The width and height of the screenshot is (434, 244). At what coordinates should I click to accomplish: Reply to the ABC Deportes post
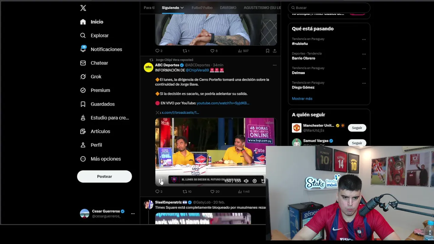[159, 191]
